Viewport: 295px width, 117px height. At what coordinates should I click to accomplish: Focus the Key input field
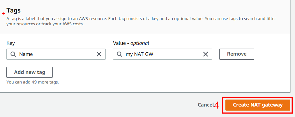point(58,54)
